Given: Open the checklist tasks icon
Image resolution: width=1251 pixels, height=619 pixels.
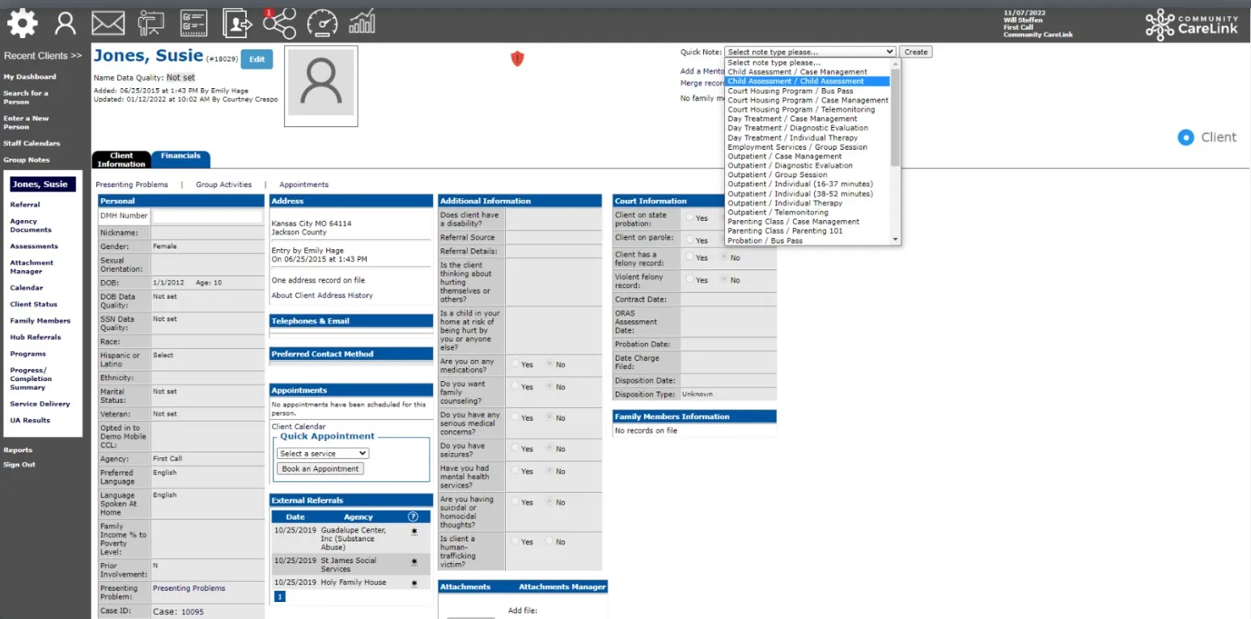Looking at the screenshot, I should pyautogui.click(x=193, y=23).
